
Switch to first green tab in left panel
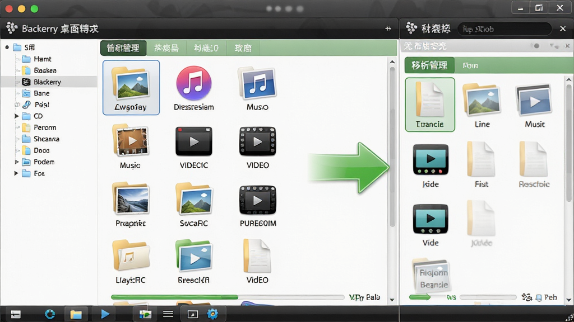click(x=123, y=48)
